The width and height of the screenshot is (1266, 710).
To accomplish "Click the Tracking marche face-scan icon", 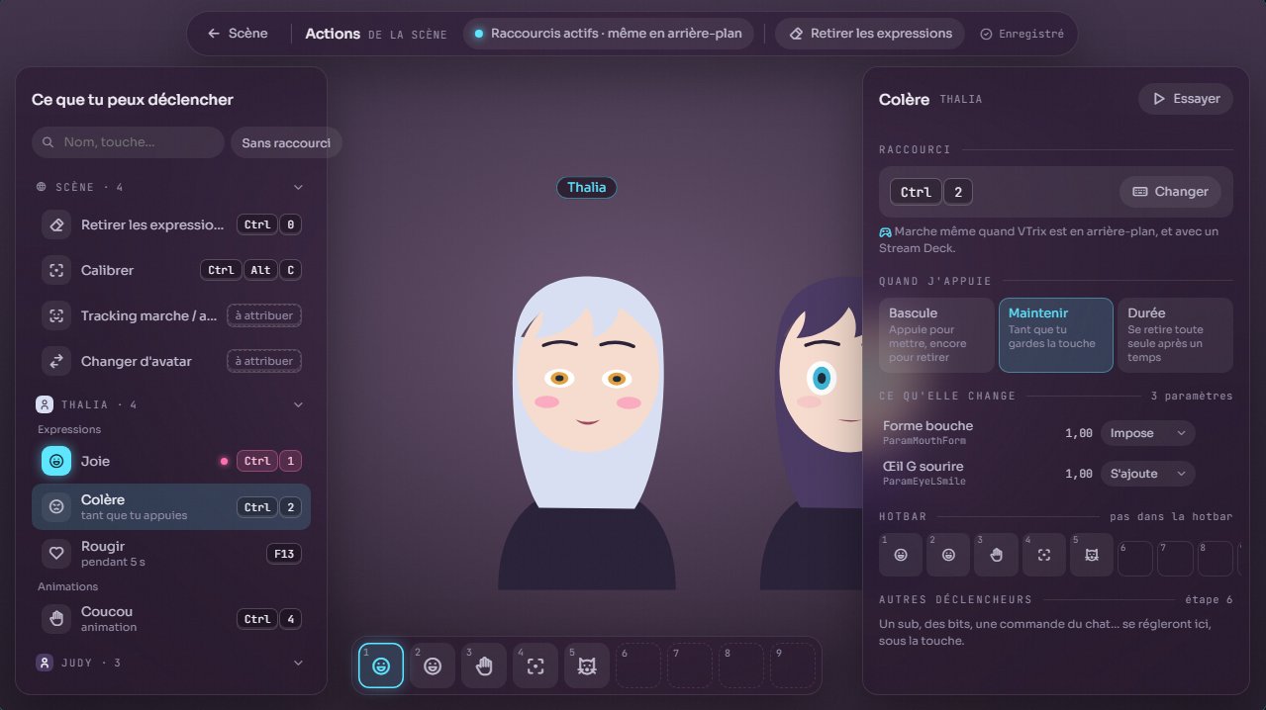I will (x=56, y=315).
